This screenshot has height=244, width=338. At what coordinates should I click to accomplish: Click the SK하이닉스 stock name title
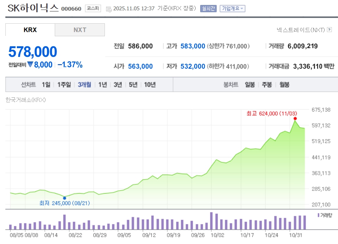pos(33,8)
